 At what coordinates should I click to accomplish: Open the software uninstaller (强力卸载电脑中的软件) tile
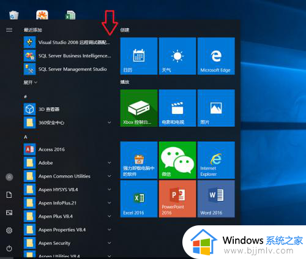[139, 160]
